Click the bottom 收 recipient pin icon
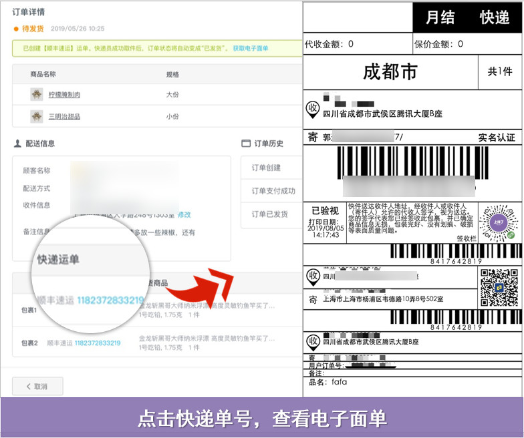 point(312,342)
